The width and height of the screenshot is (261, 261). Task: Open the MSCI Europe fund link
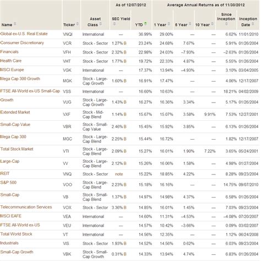click(x=12, y=70)
